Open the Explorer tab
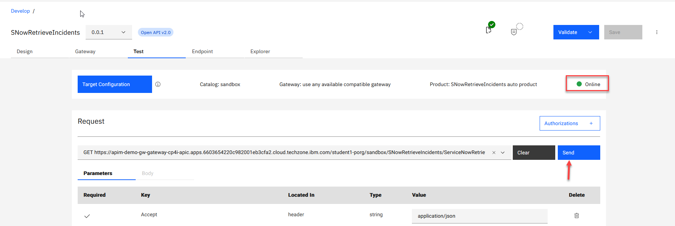This screenshot has height=226, width=675. point(260,51)
